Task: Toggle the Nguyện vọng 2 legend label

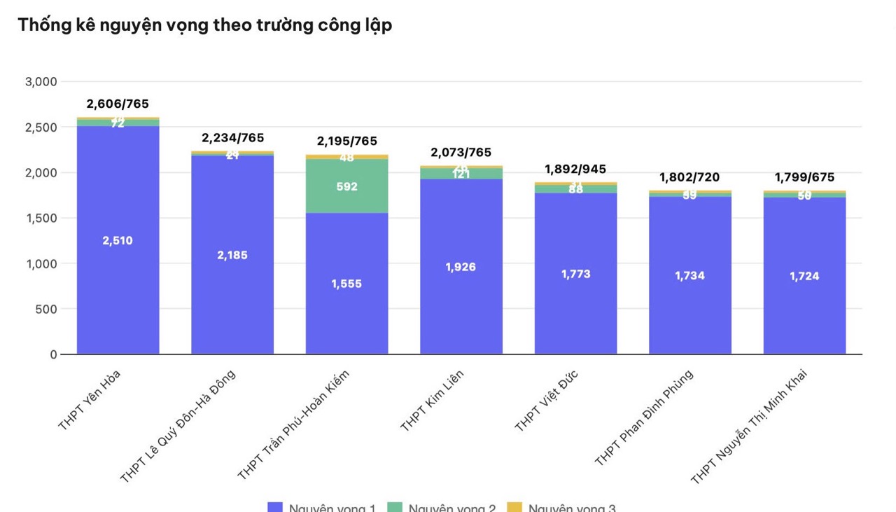Action: (451, 508)
